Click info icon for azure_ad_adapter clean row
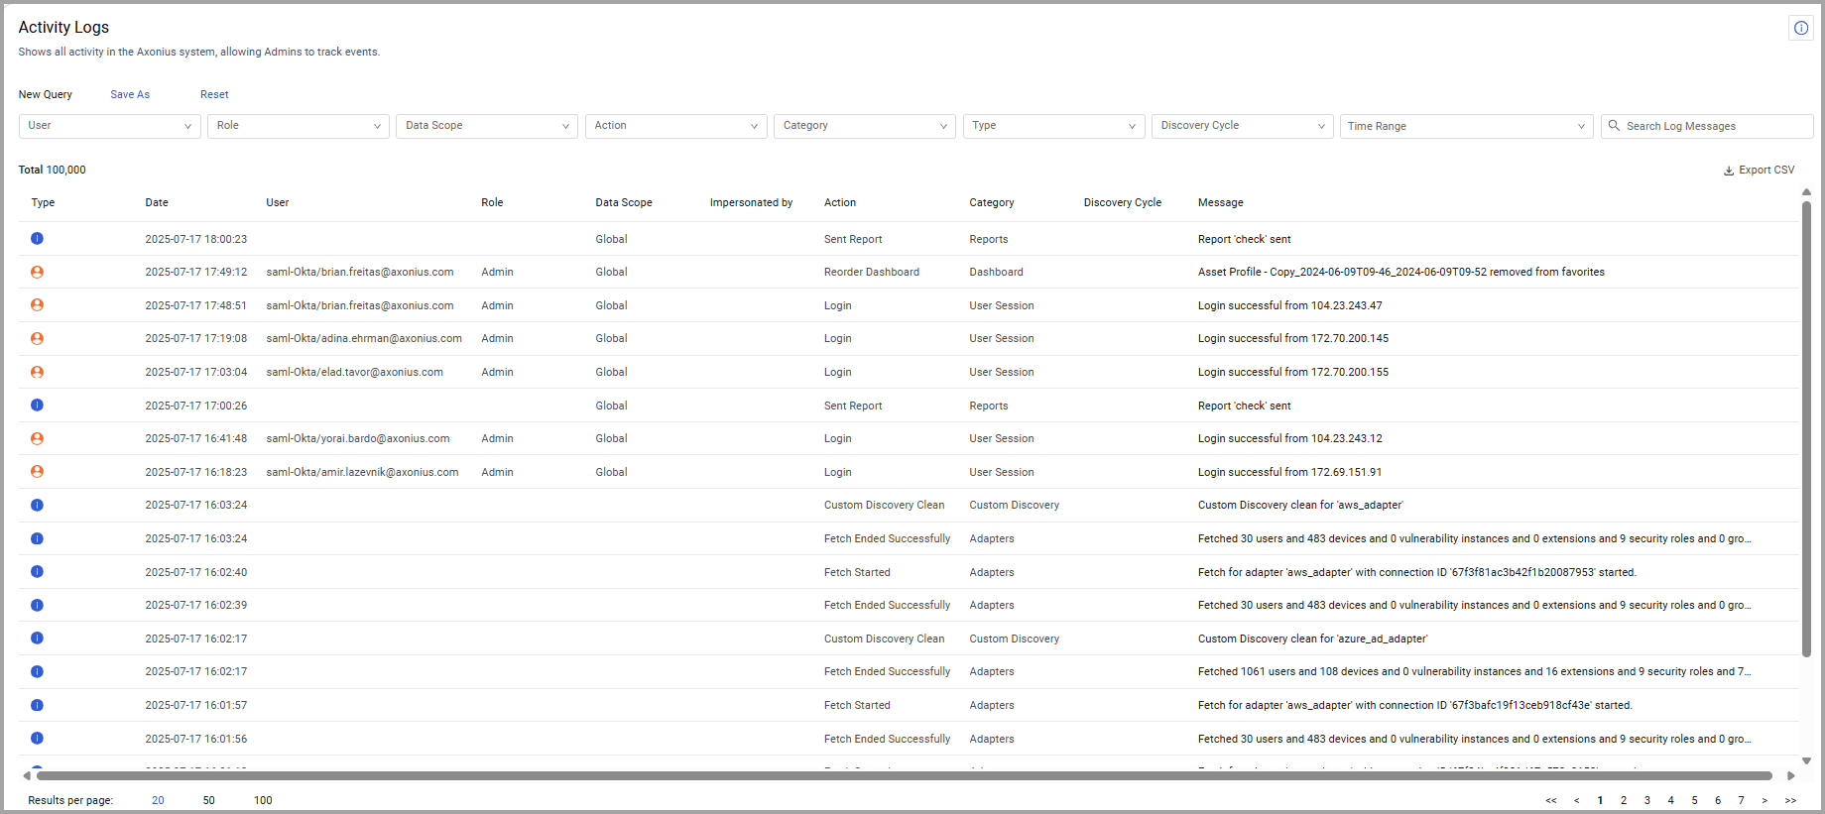1825x814 pixels. click(37, 638)
